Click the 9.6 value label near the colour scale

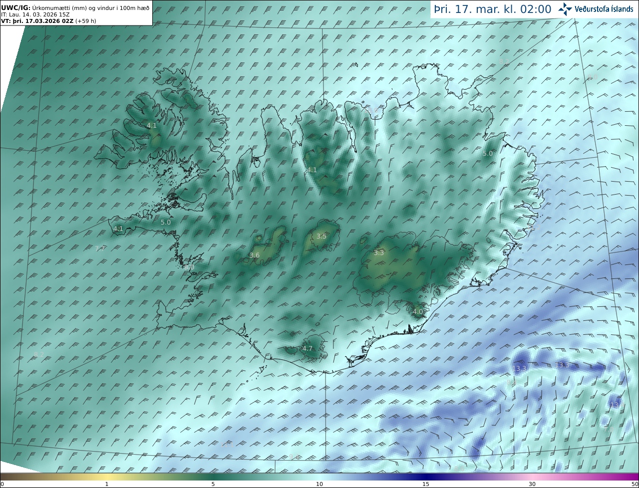point(295,457)
